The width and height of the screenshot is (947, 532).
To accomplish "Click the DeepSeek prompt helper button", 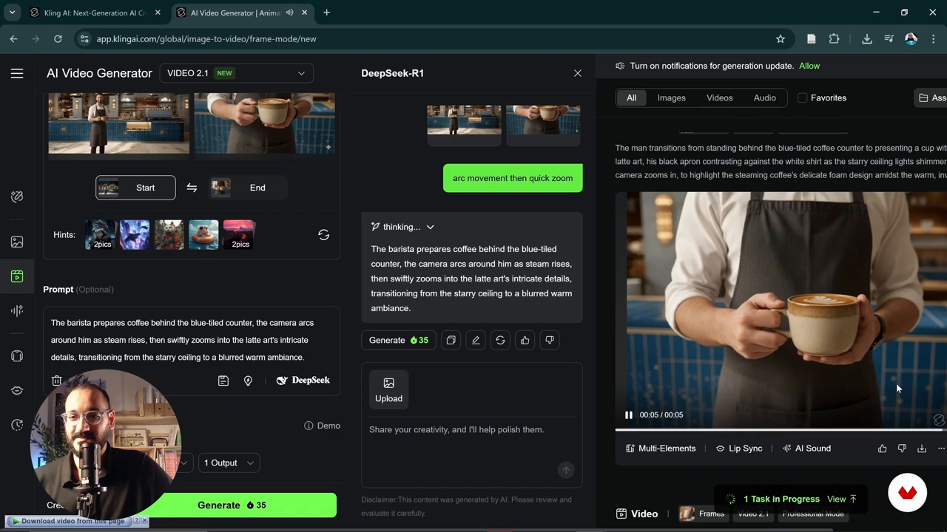I will coord(303,381).
